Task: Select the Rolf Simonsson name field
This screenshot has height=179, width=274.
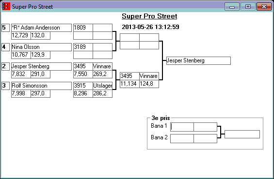Action: (x=41, y=86)
